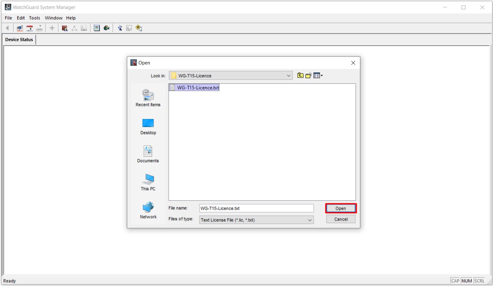The height and width of the screenshot is (286, 493).
Task: Open the Window menu
Action: [54, 18]
